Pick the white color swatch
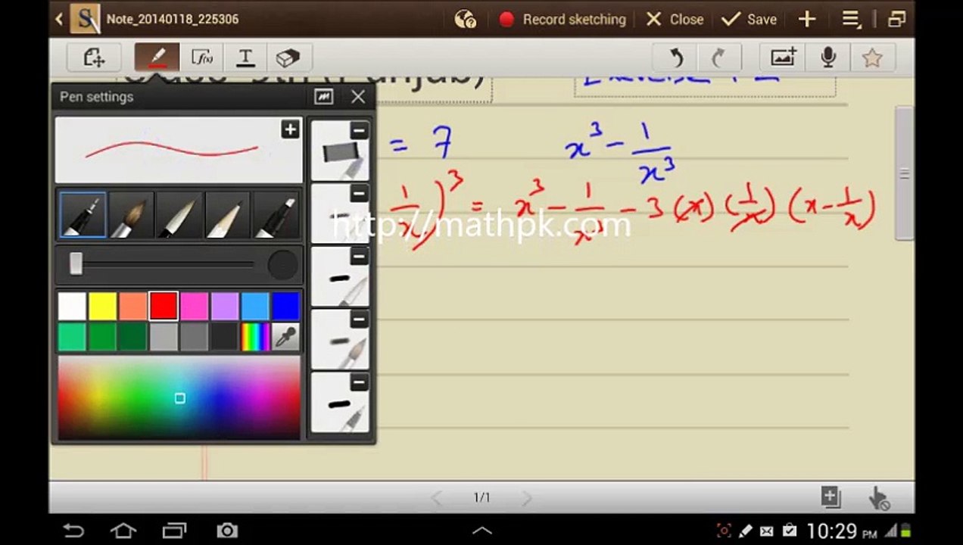963x545 pixels. 72,307
